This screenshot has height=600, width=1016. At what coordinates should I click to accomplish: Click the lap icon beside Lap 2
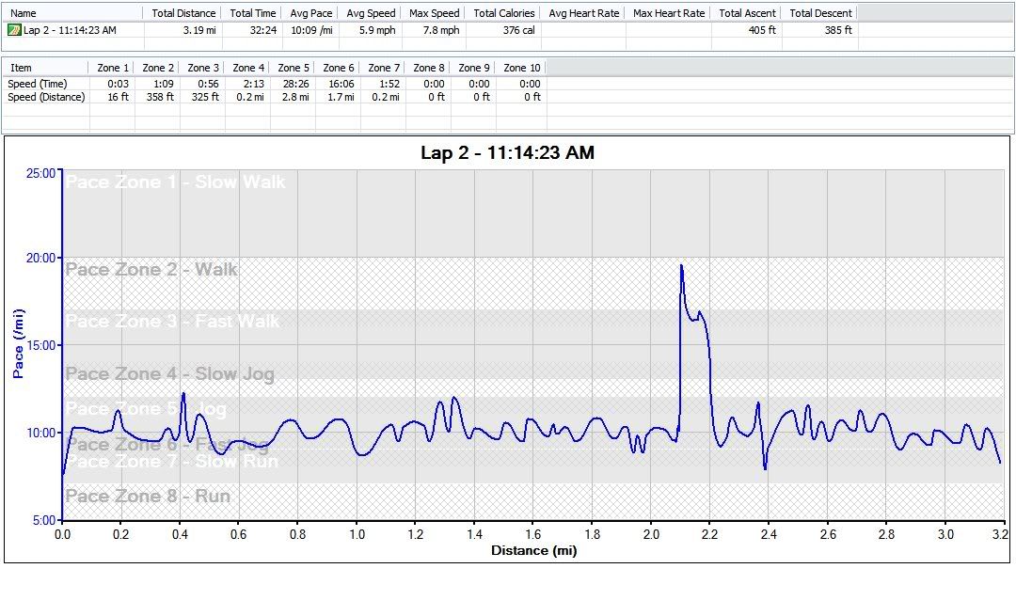pos(14,30)
